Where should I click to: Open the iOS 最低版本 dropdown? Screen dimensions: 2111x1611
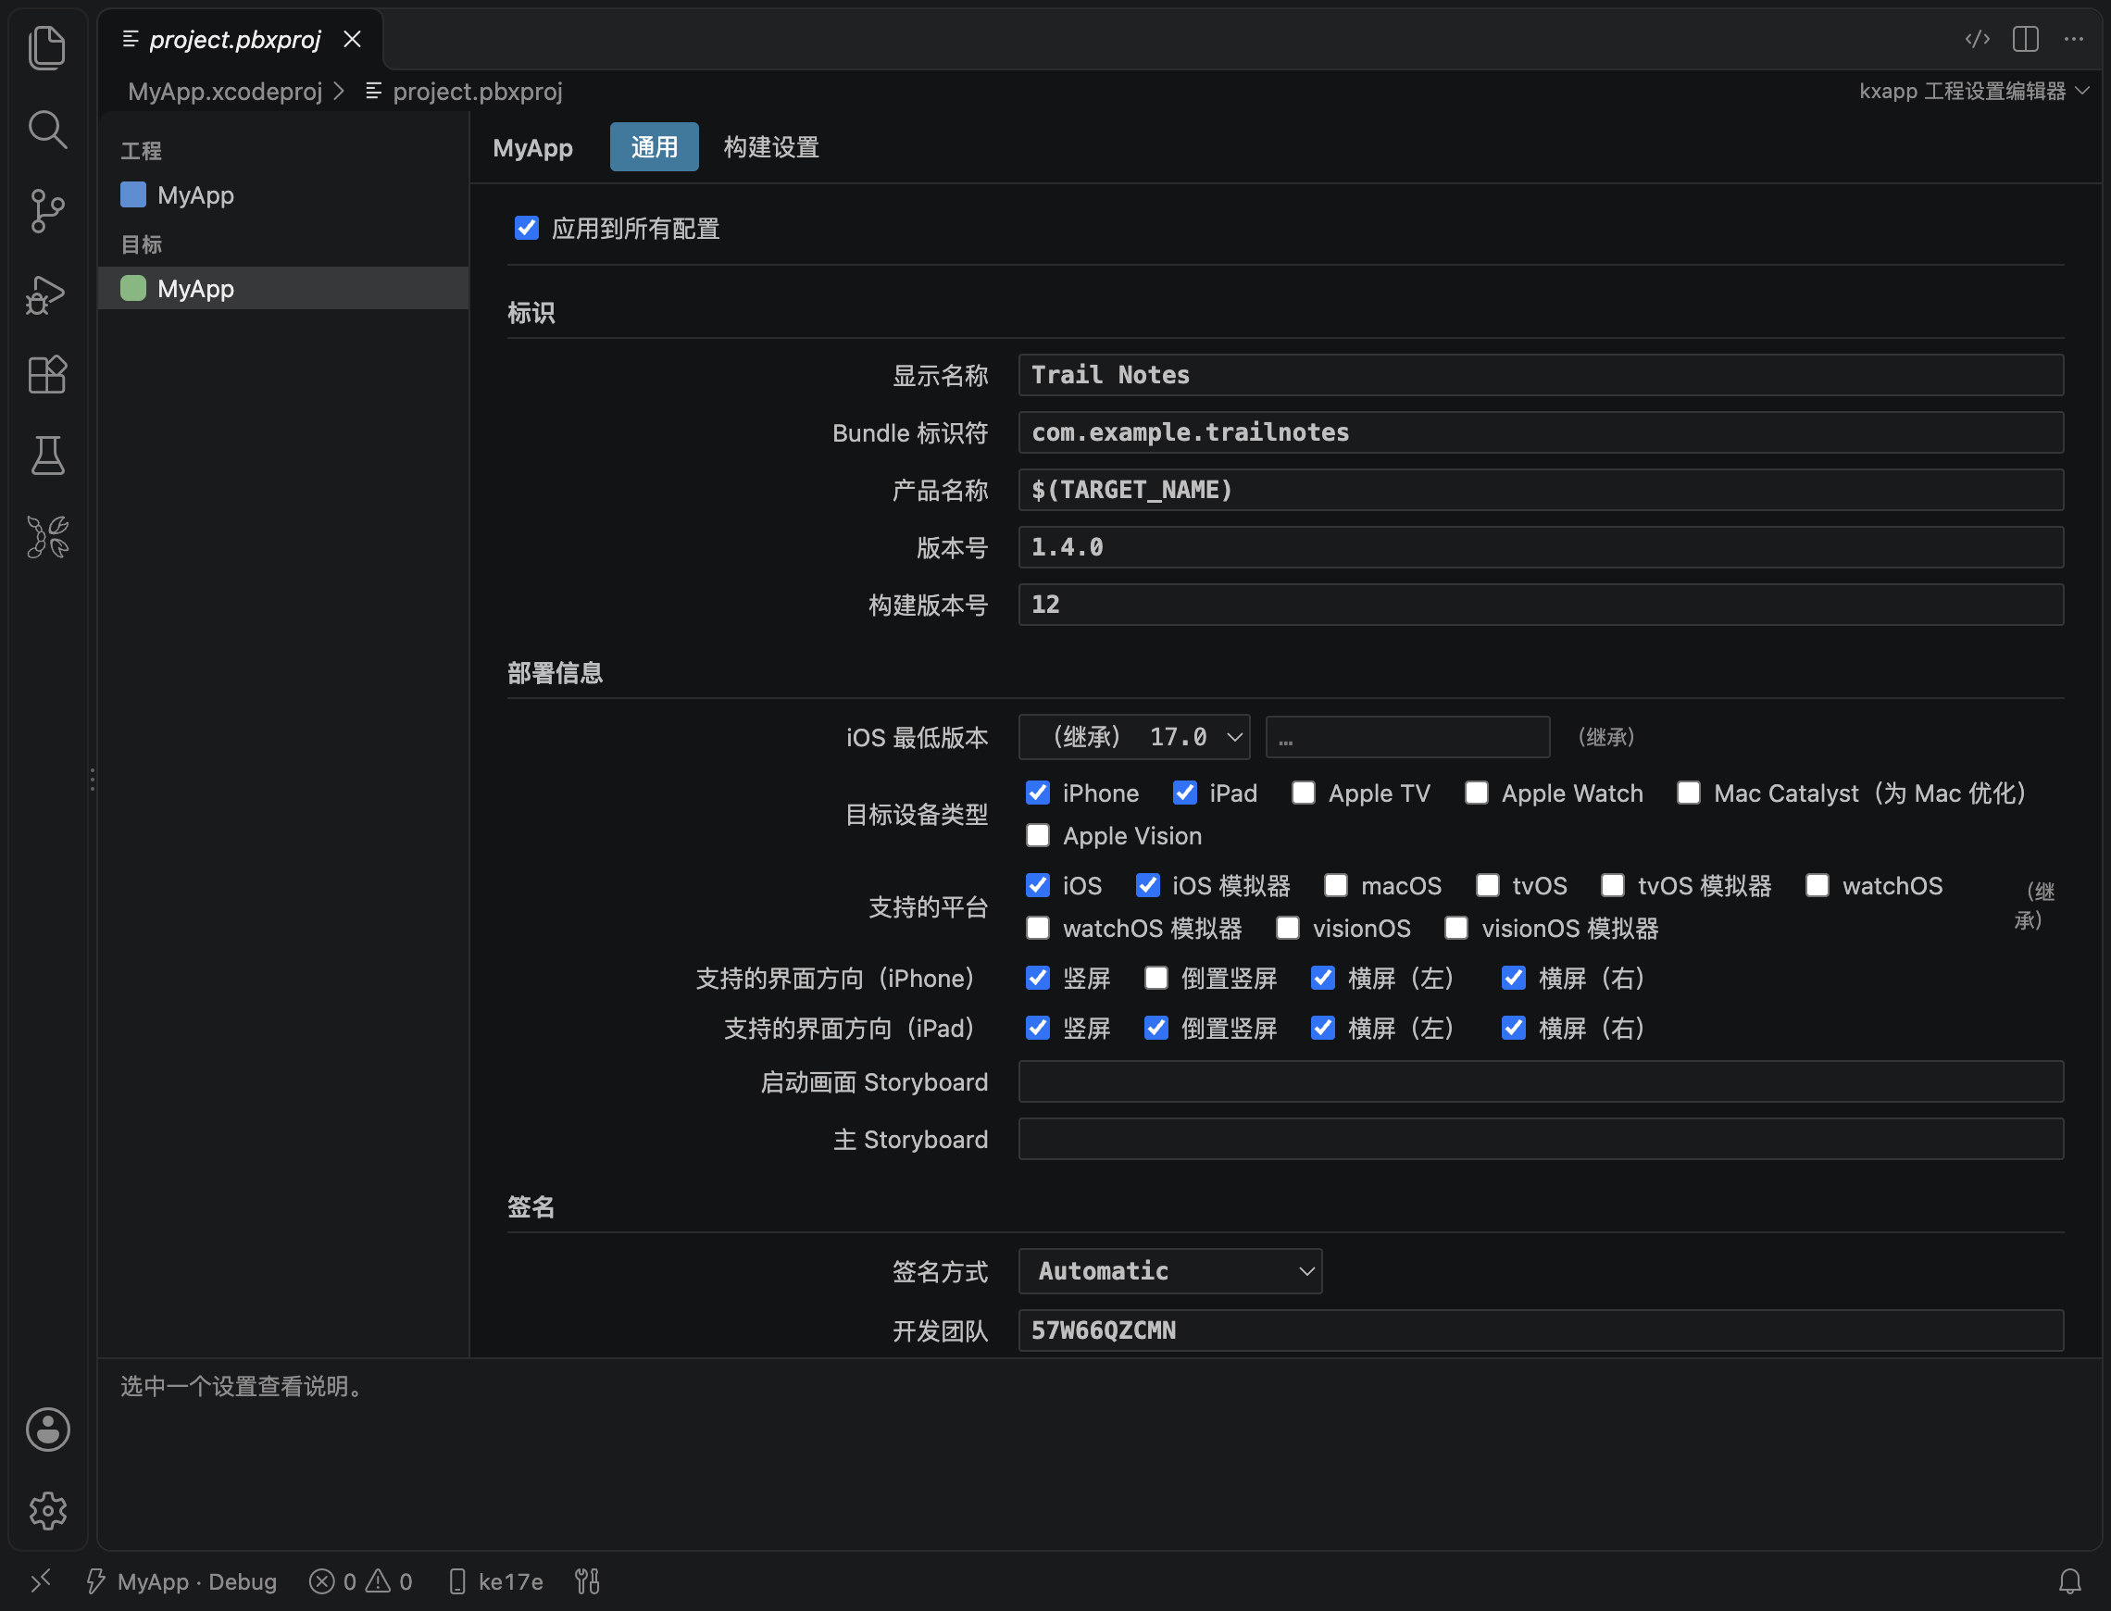click(x=1134, y=736)
